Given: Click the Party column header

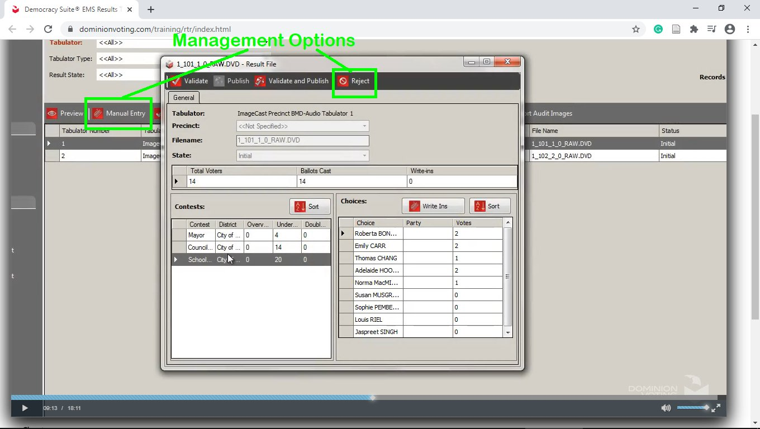Looking at the screenshot, I should (428, 223).
